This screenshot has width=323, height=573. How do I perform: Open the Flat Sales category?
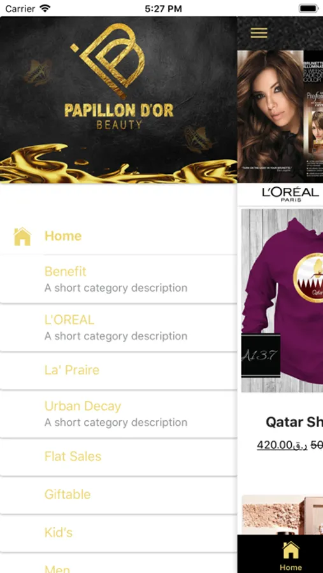click(x=118, y=456)
